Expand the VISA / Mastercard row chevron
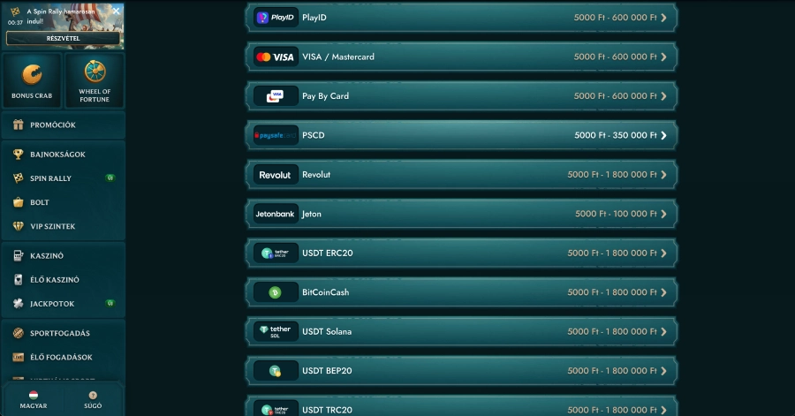Viewport: 795px width, 416px height. point(663,57)
